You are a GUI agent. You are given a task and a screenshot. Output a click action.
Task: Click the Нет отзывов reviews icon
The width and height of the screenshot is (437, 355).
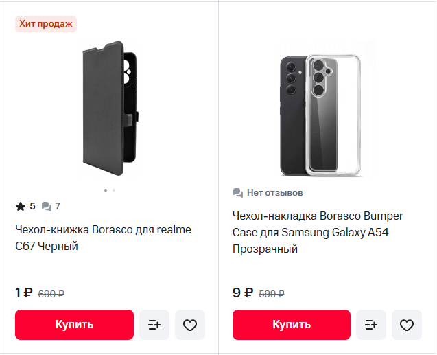point(238,193)
